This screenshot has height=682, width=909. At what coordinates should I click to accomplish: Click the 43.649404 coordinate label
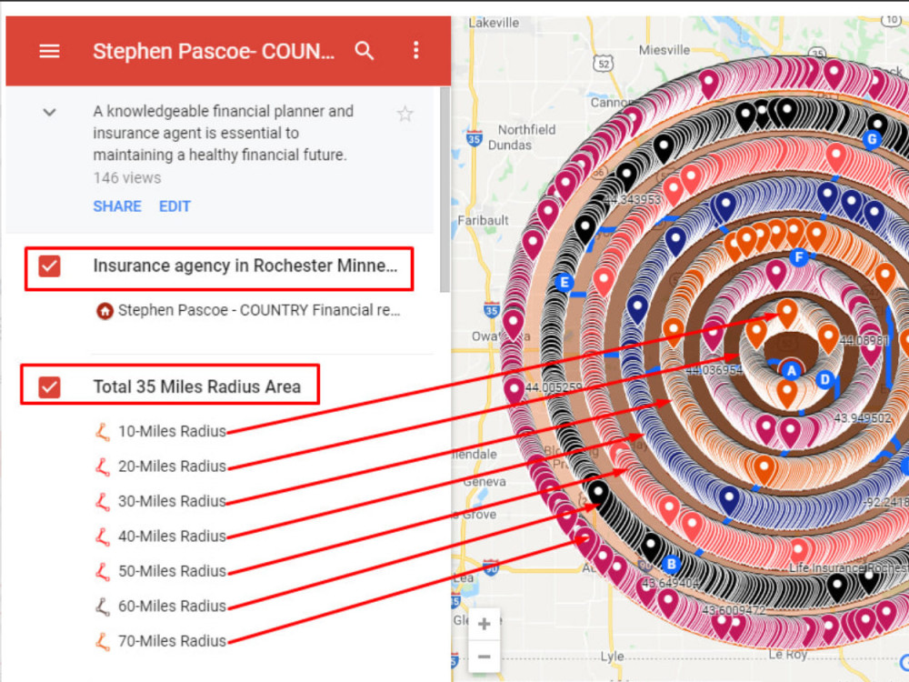[x=670, y=583]
